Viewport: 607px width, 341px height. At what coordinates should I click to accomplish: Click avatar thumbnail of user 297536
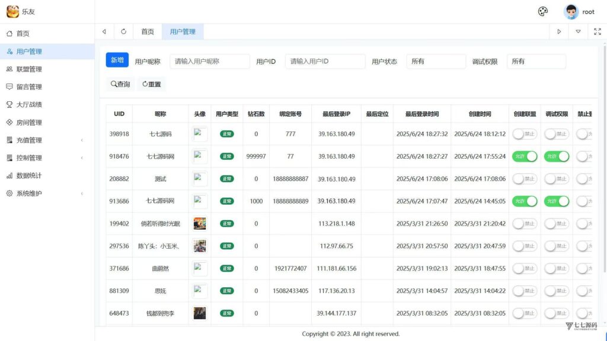point(200,246)
